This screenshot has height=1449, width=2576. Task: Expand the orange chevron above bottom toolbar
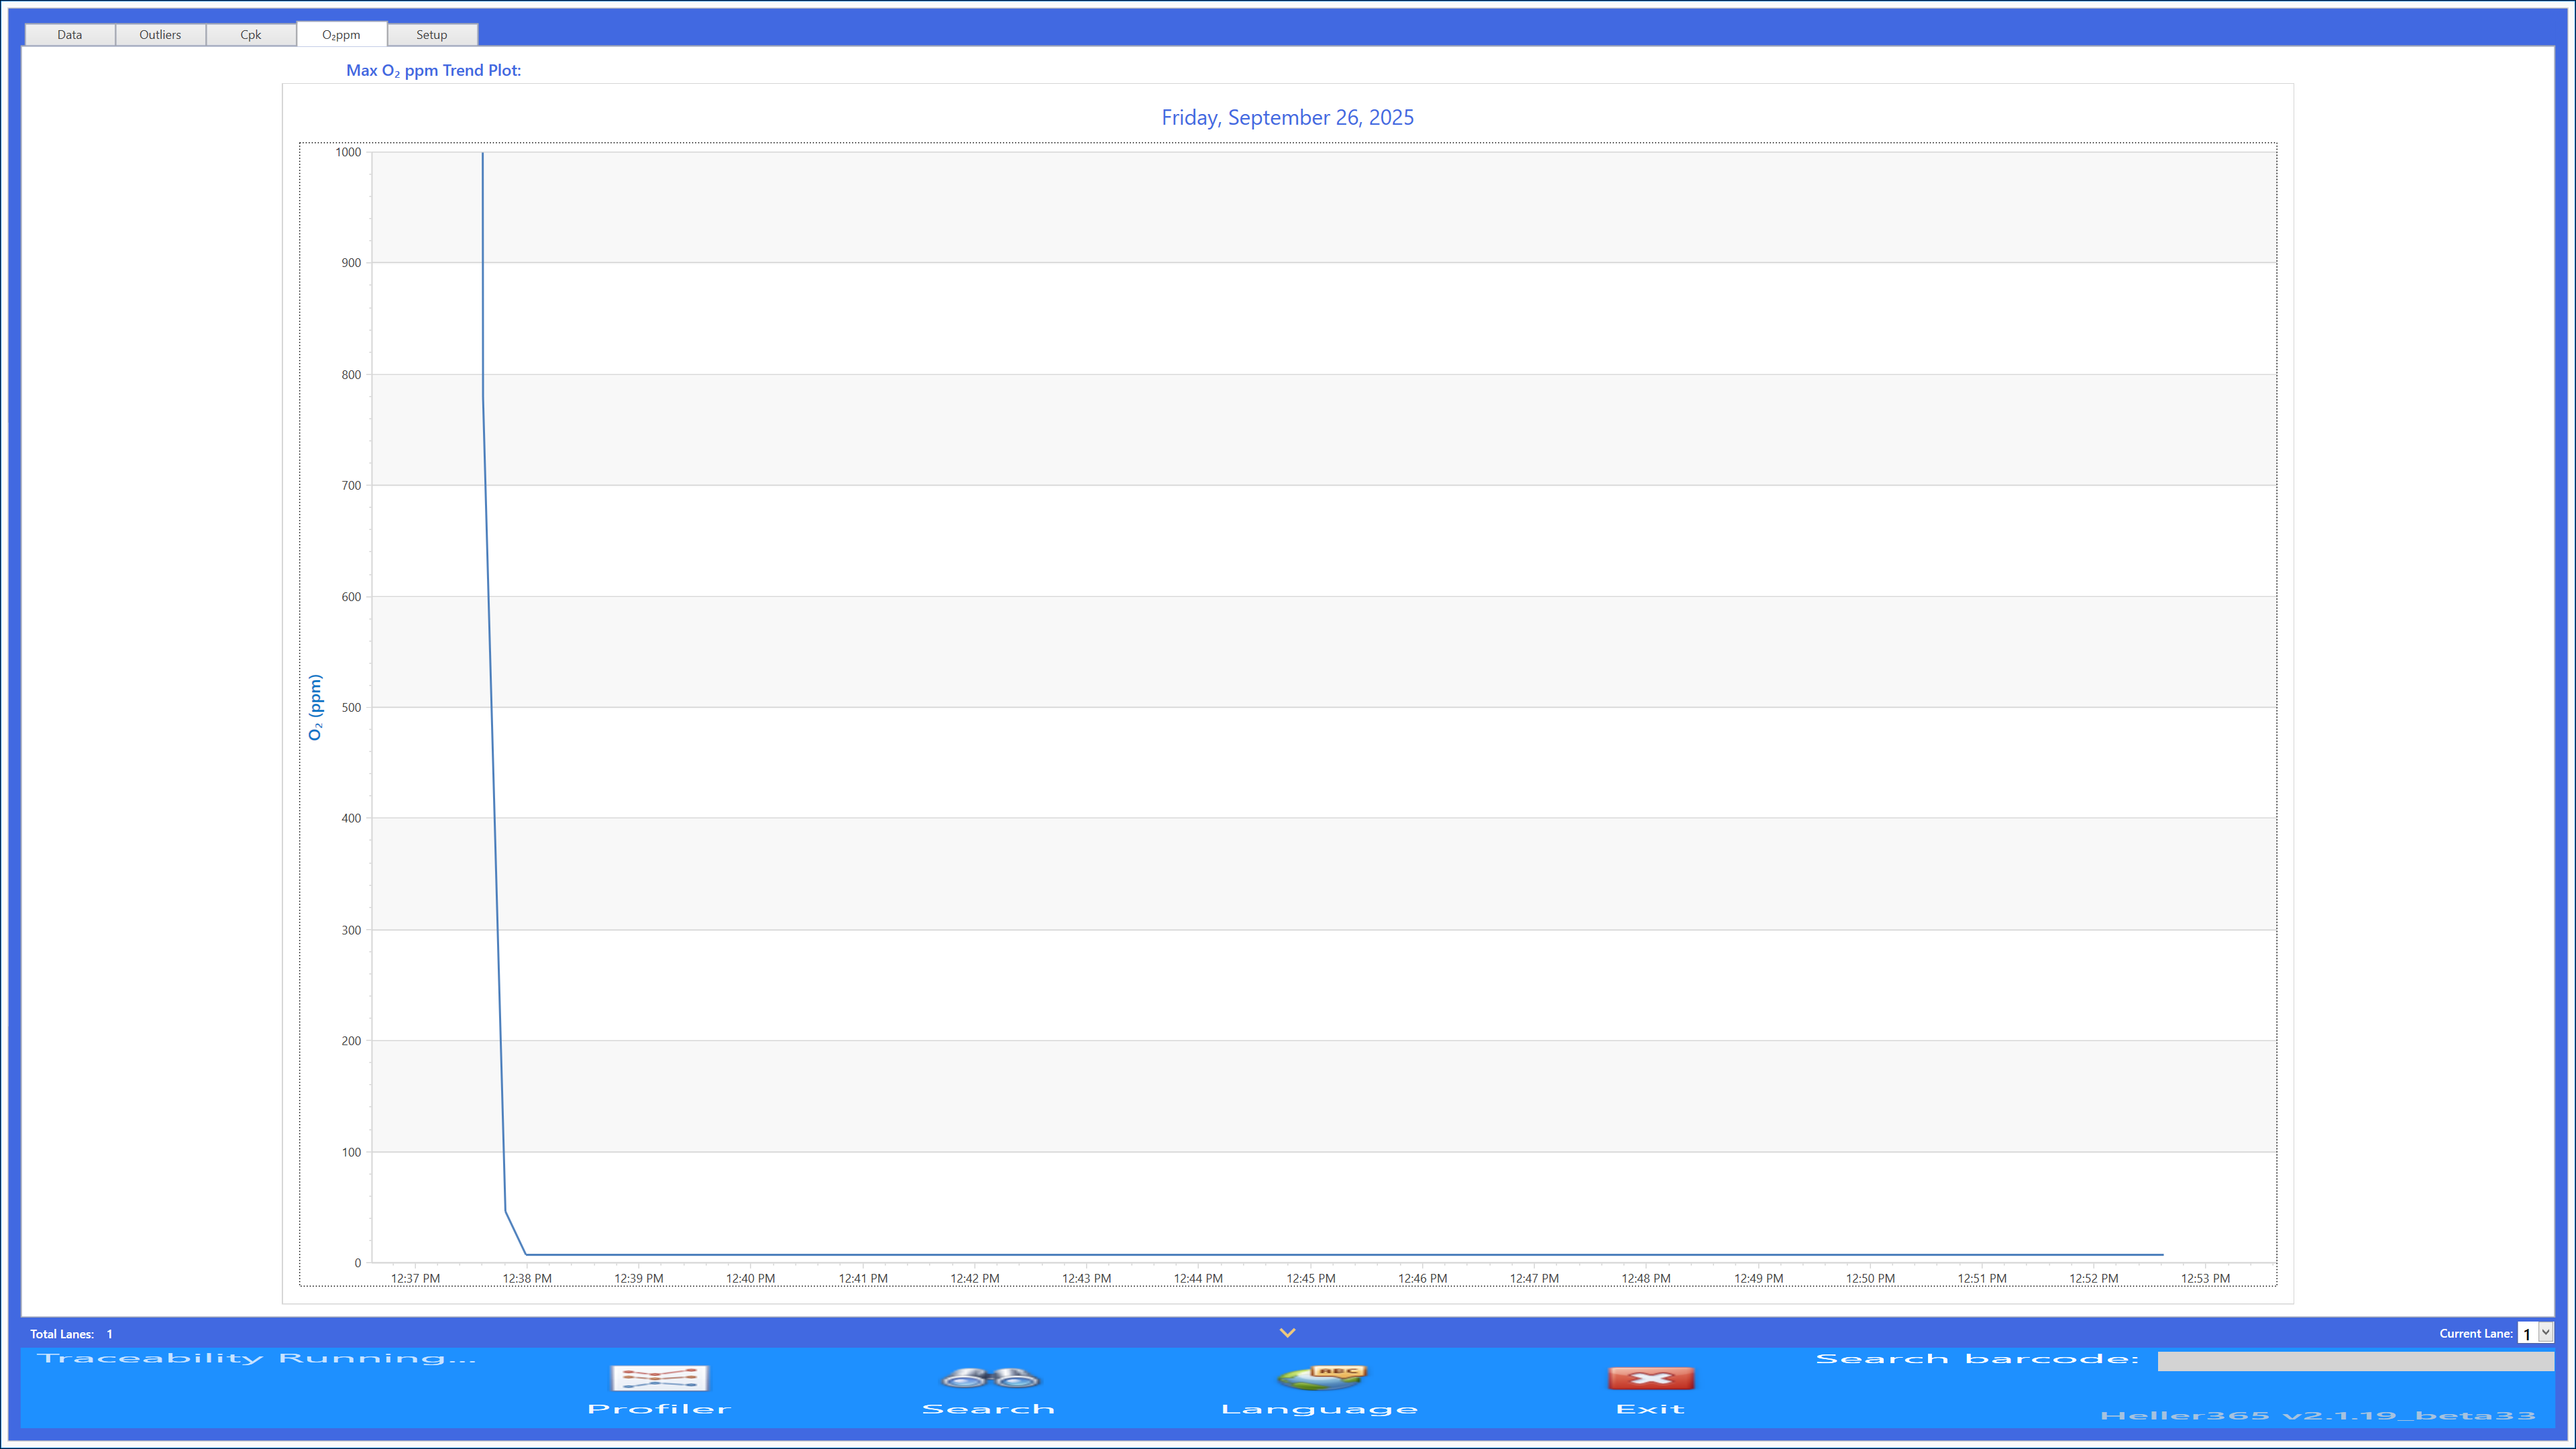(1287, 1332)
